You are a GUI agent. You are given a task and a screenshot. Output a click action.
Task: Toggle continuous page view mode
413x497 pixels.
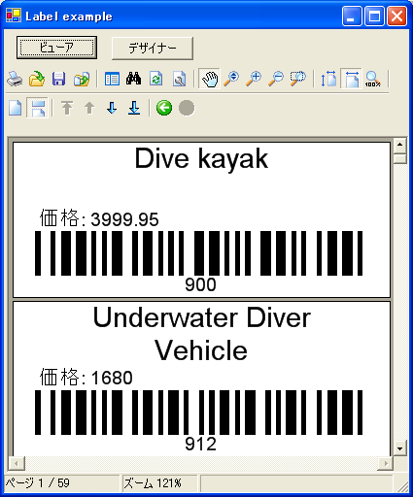(37, 108)
